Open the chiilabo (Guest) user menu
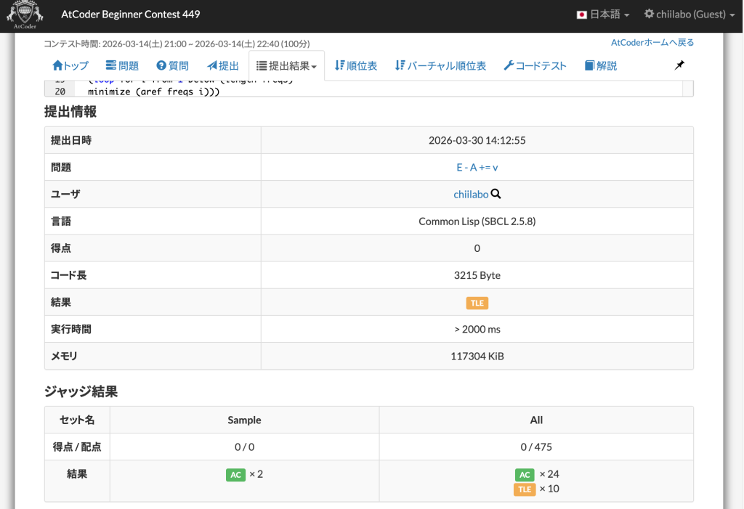The image size is (744, 509). (x=690, y=15)
